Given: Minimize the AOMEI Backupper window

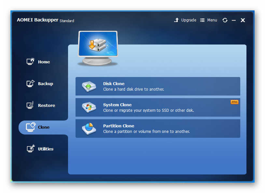Looking at the screenshot, I should [234, 20].
